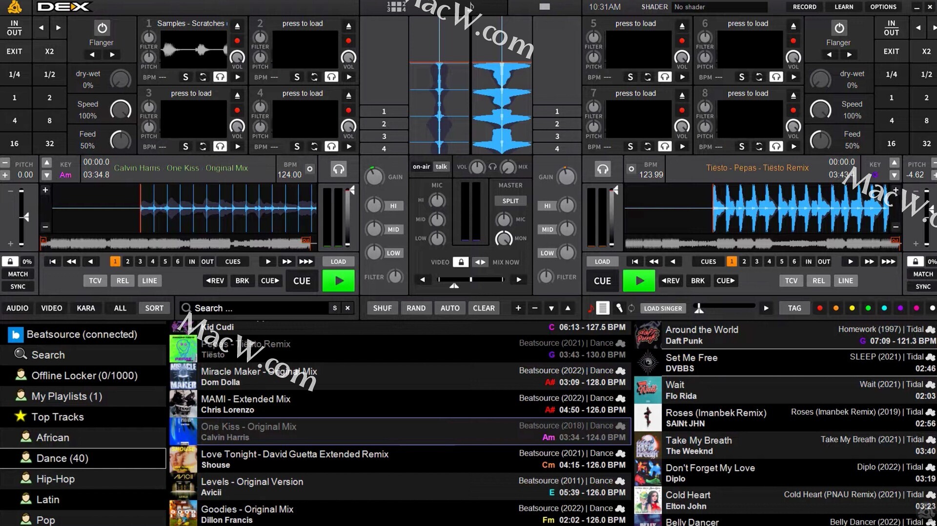Viewport: 937px width, 526px height.
Task: Select the Hip-Hop top tracks folder
Action: coord(55,479)
